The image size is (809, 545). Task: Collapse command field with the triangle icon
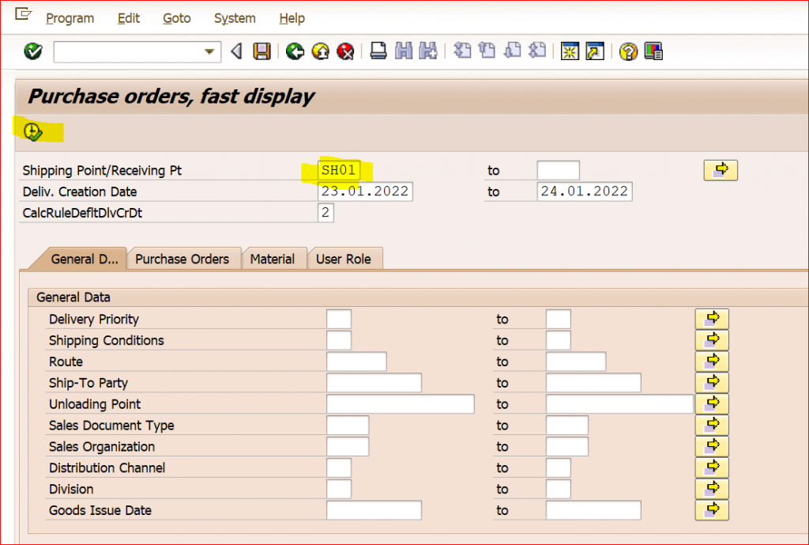tap(236, 51)
